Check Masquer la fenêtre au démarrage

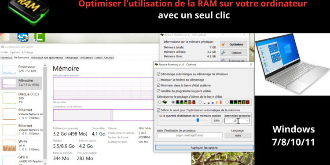[x=158, y=80]
